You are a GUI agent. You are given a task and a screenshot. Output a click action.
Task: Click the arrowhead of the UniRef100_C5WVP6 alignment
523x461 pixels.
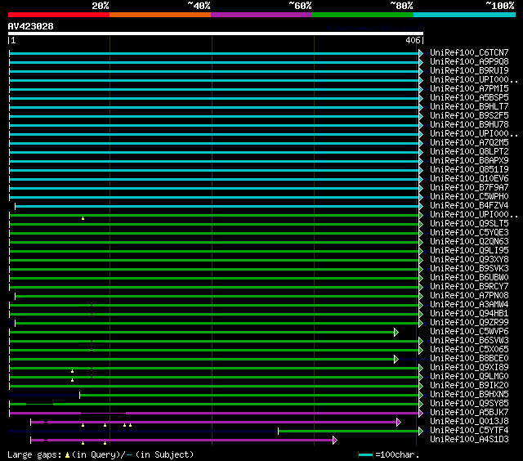396,332
